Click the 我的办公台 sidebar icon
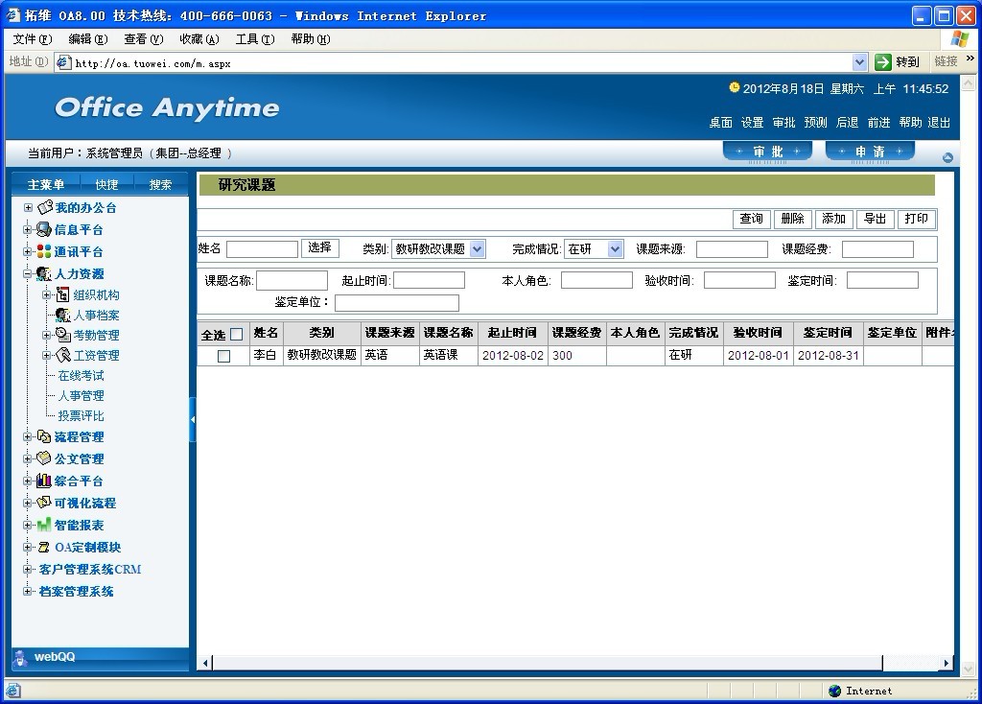Image resolution: width=982 pixels, height=704 pixels. (44, 207)
